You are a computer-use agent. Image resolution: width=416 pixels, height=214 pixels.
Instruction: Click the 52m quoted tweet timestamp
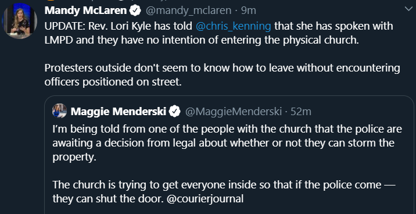301,112
